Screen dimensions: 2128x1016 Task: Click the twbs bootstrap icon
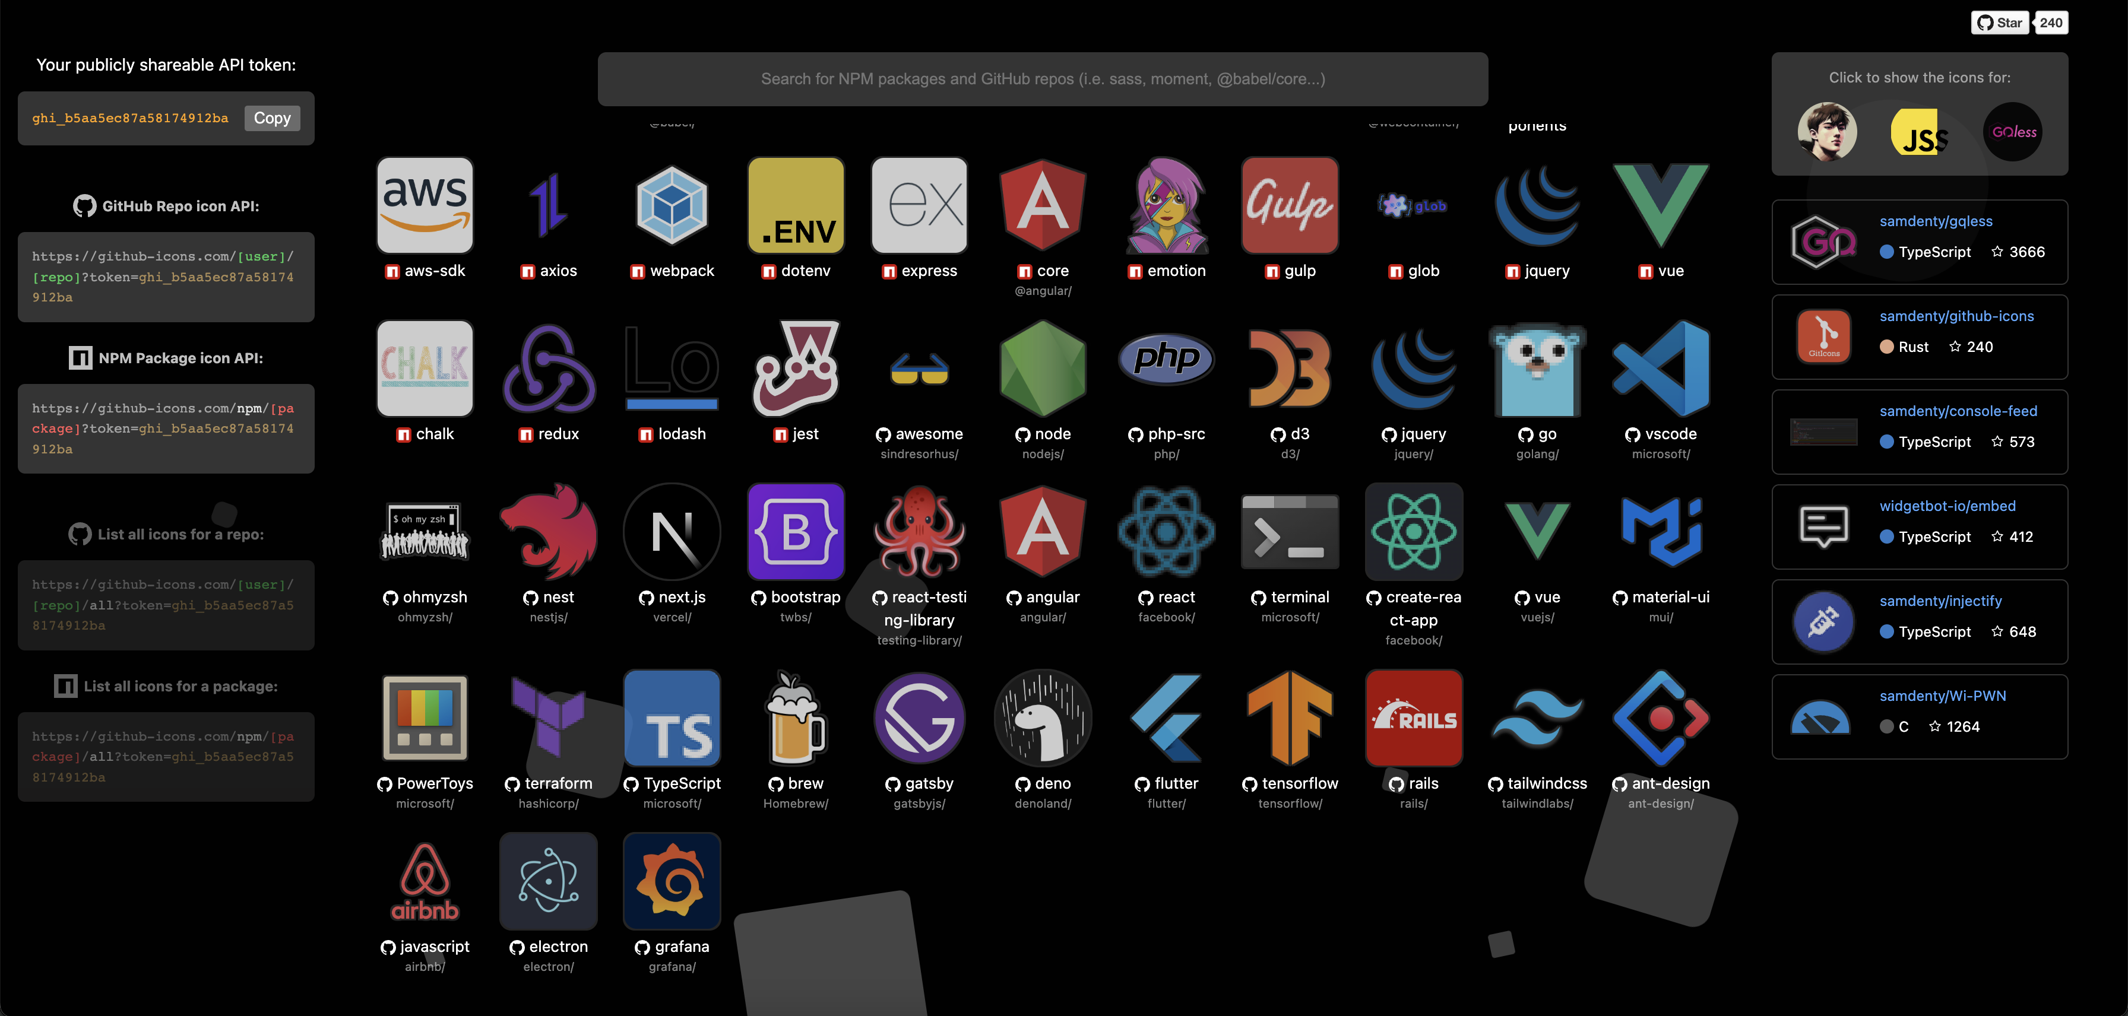click(x=796, y=532)
